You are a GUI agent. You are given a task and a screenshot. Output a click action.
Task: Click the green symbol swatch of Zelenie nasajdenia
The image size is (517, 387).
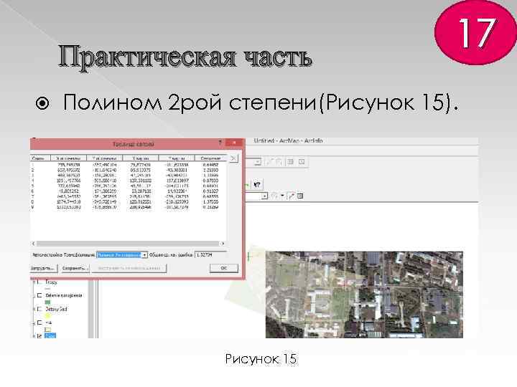pyautogui.click(x=48, y=302)
